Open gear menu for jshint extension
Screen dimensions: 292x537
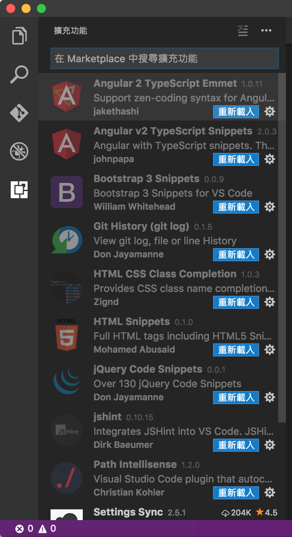coord(270,445)
